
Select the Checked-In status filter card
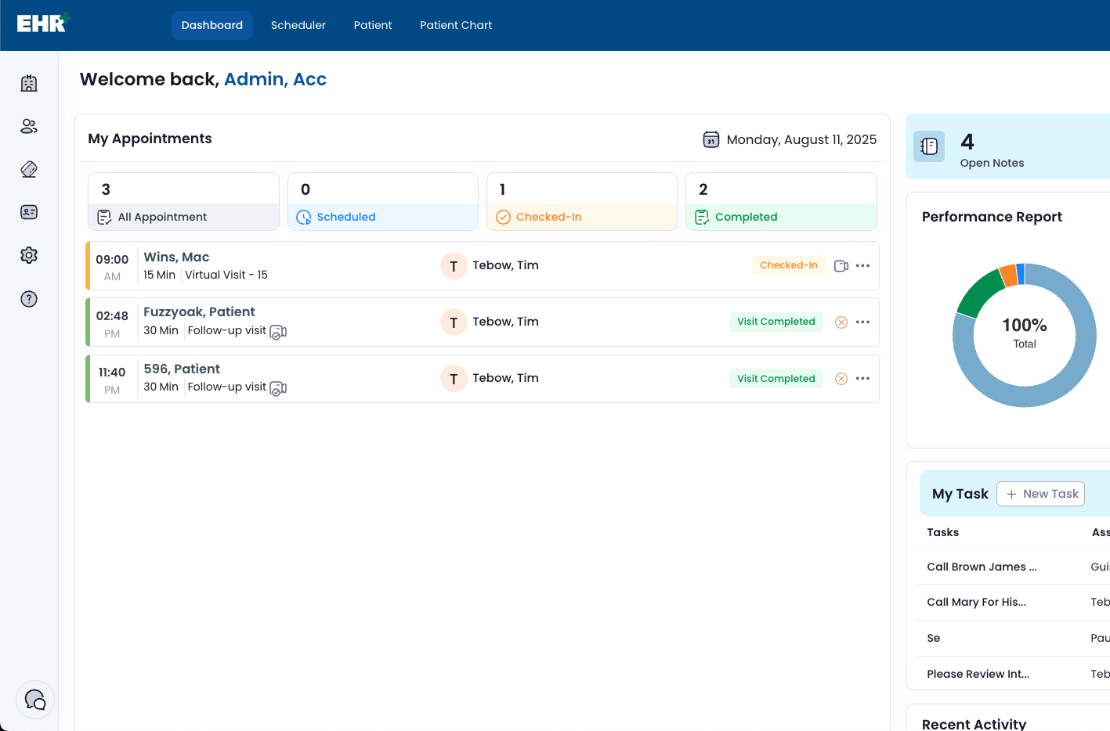(x=581, y=201)
